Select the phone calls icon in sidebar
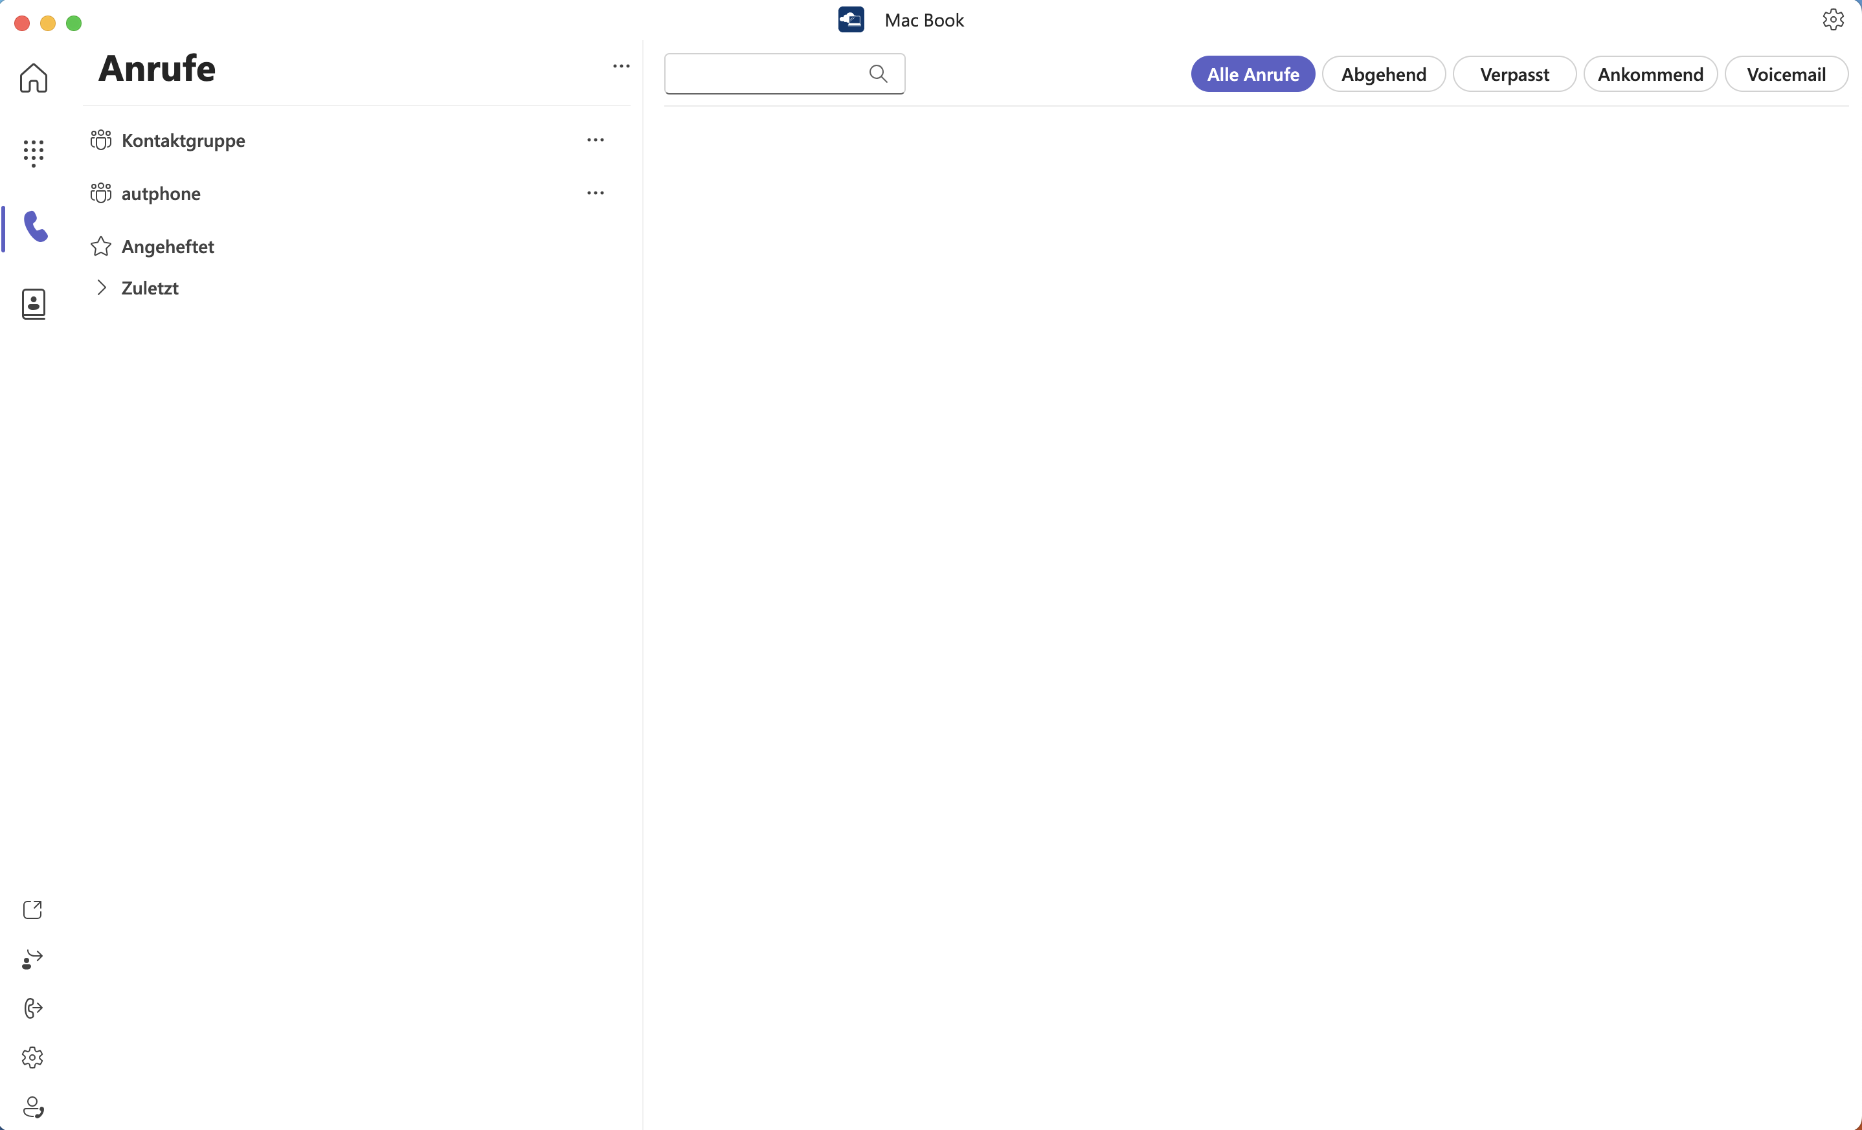Viewport: 1862px width, 1130px height. [x=36, y=227]
